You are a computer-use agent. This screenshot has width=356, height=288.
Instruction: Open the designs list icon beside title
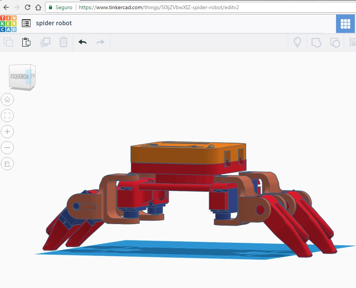26,23
